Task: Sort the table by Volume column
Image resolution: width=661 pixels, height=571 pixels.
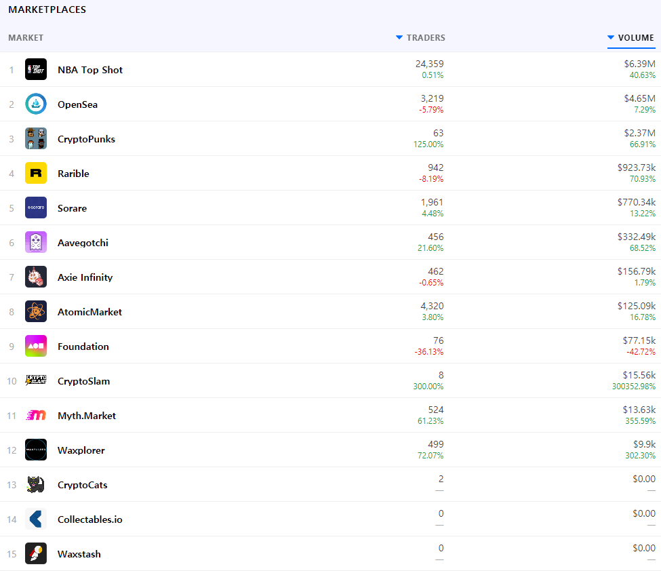Action: coord(635,38)
